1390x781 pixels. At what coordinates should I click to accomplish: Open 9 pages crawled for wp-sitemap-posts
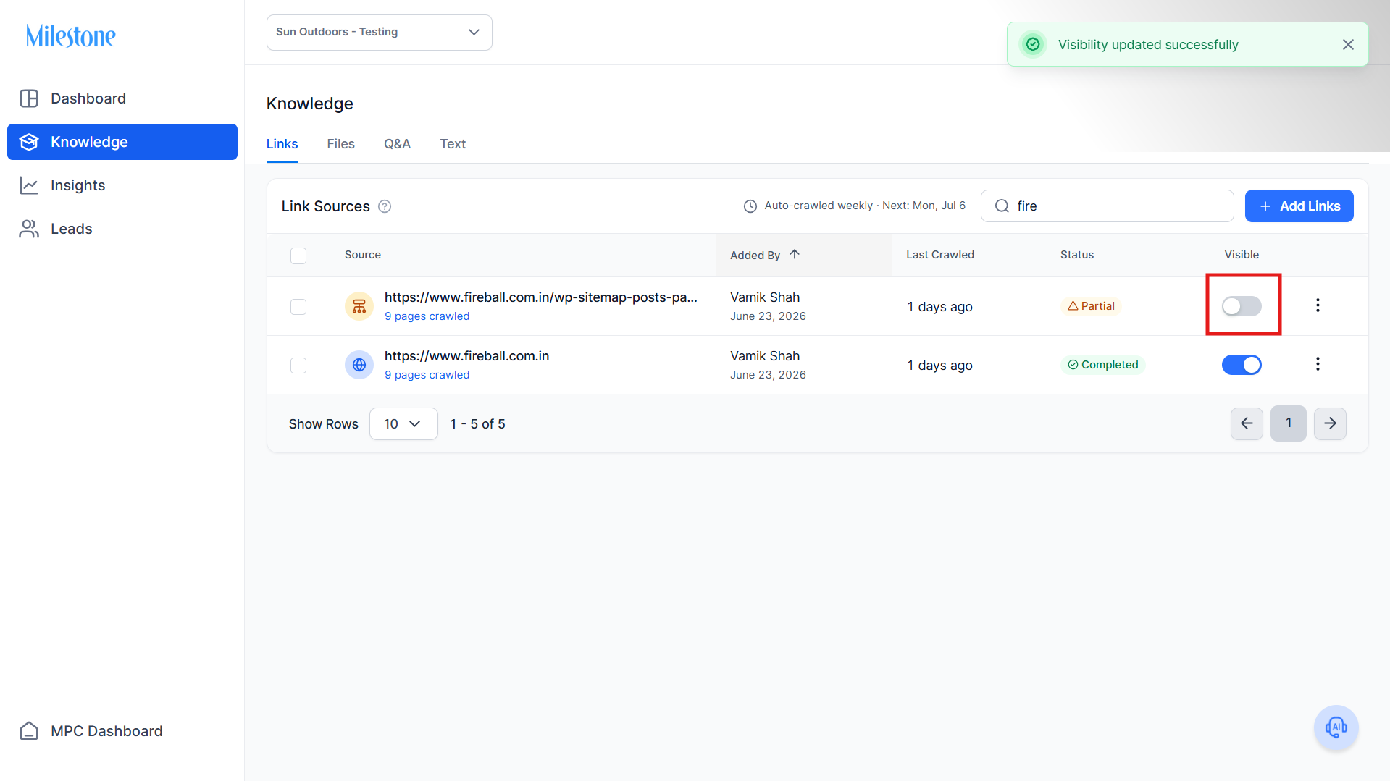[427, 316]
